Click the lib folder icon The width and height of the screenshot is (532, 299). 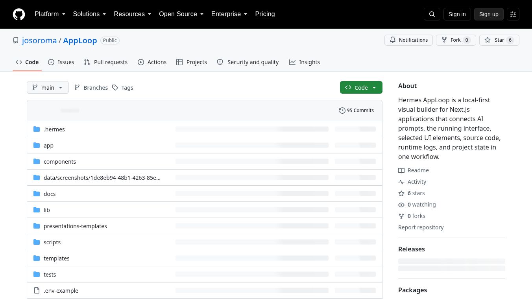[37, 210]
